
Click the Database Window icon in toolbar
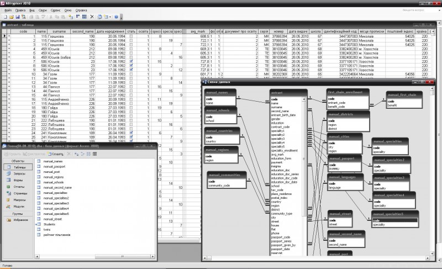coord(99,17)
